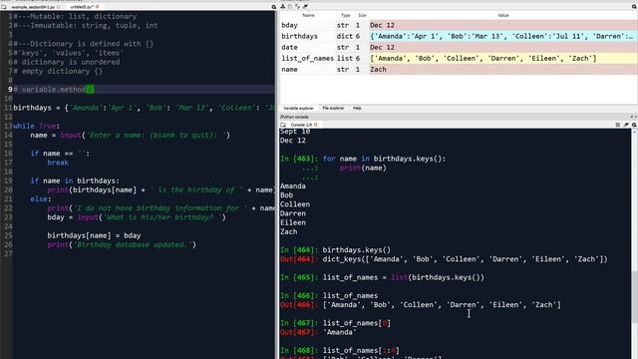The image size is (638, 359).
Task: Close the untitled5.py tab
Action: (x=98, y=7)
